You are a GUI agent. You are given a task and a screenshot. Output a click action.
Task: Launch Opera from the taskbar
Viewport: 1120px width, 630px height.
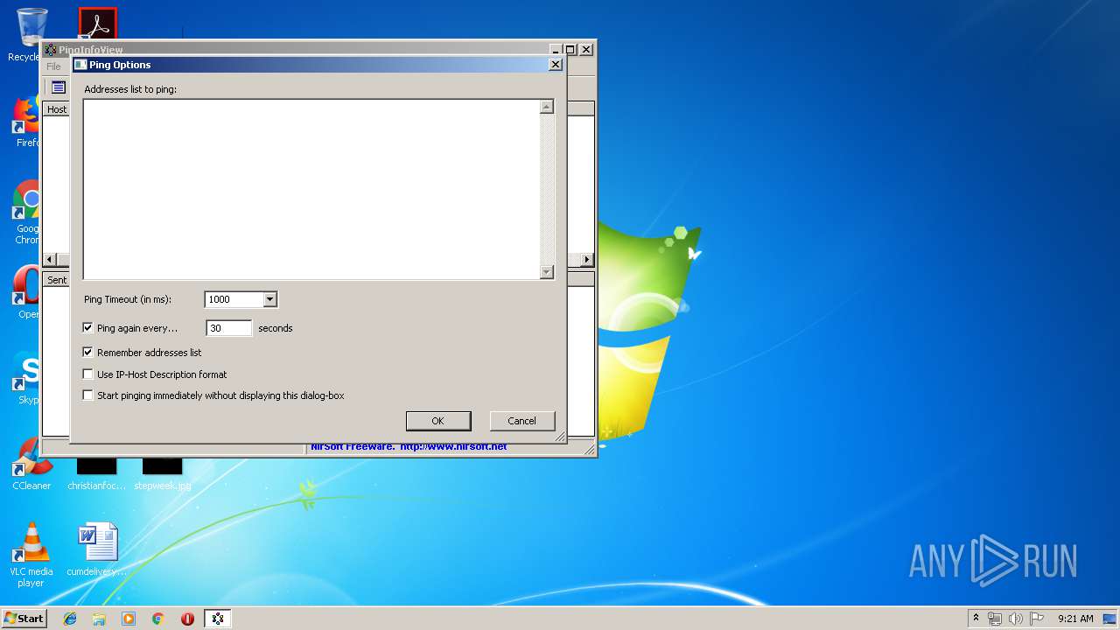point(187,619)
